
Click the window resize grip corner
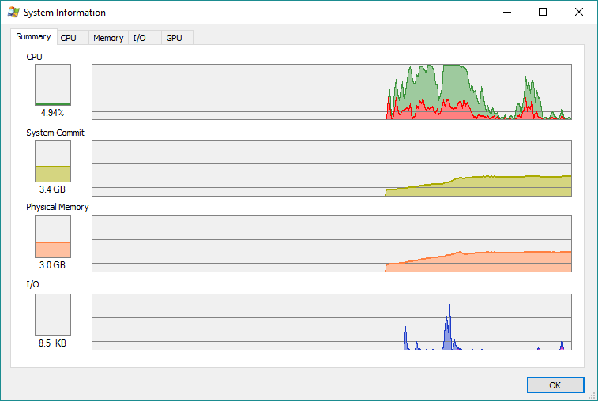click(x=592, y=395)
